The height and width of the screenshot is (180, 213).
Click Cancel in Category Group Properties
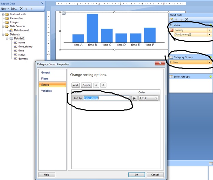click(155, 175)
